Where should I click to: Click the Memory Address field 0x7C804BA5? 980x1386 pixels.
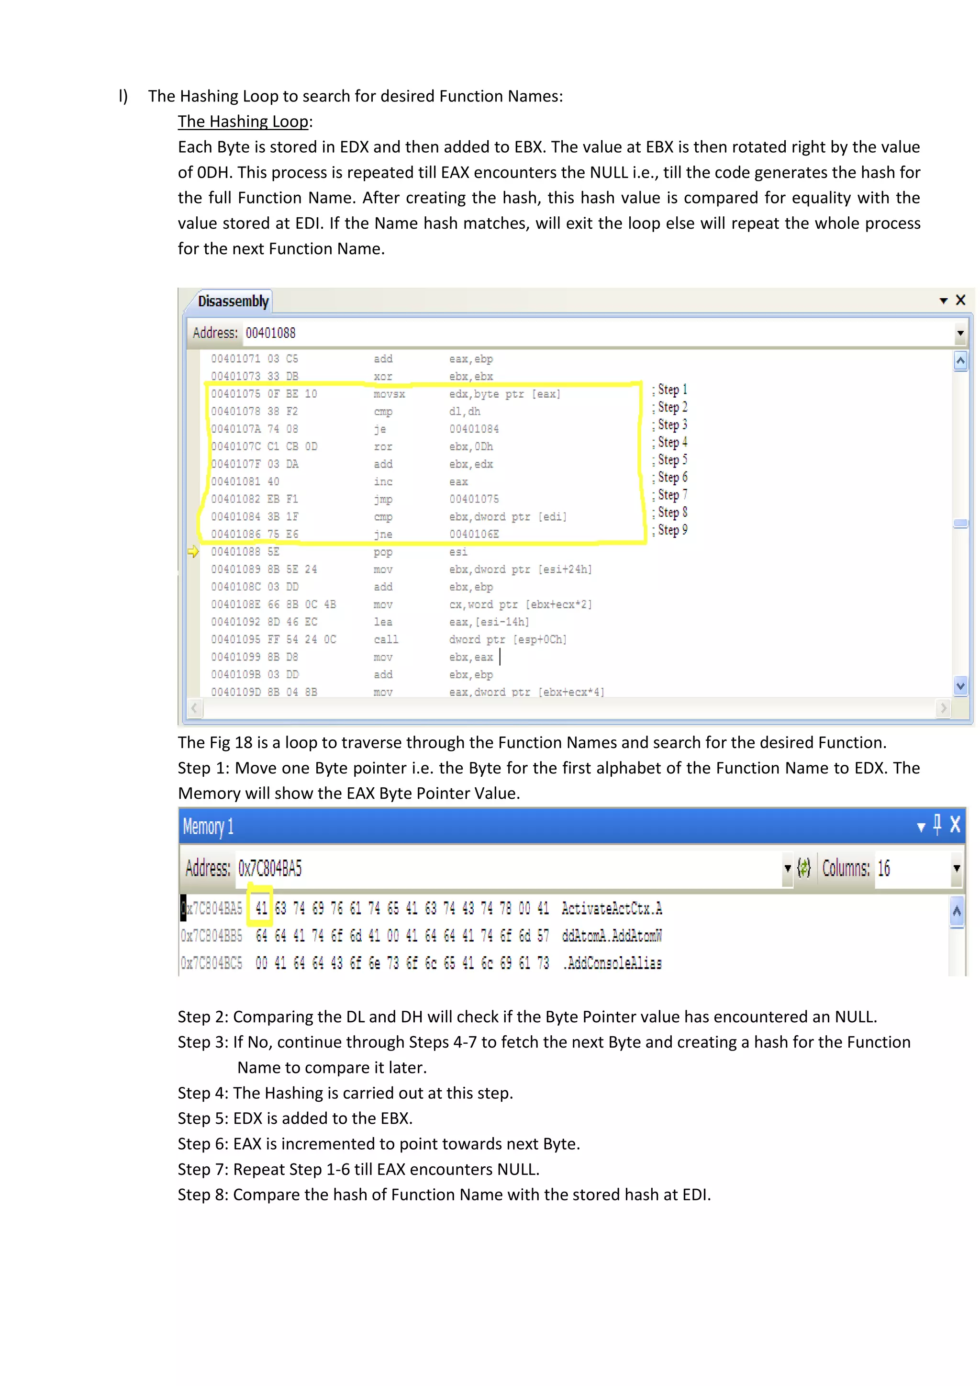(508, 868)
